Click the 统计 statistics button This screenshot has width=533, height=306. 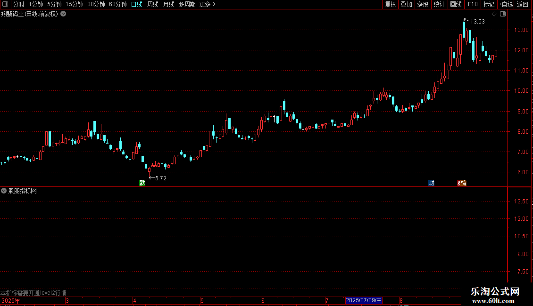coord(439,4)
